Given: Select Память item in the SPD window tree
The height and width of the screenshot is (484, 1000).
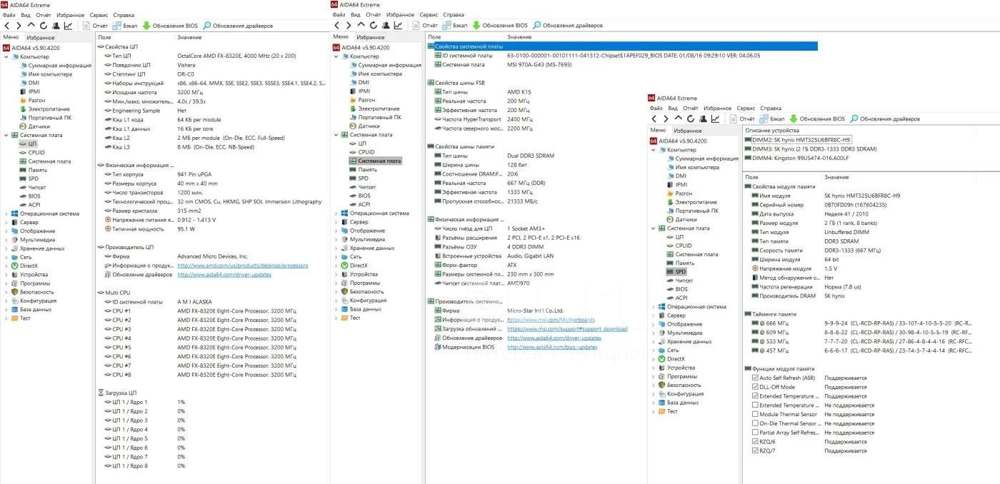Looking at the screenshot, I should pyautogui.click(x=685, y=263).
